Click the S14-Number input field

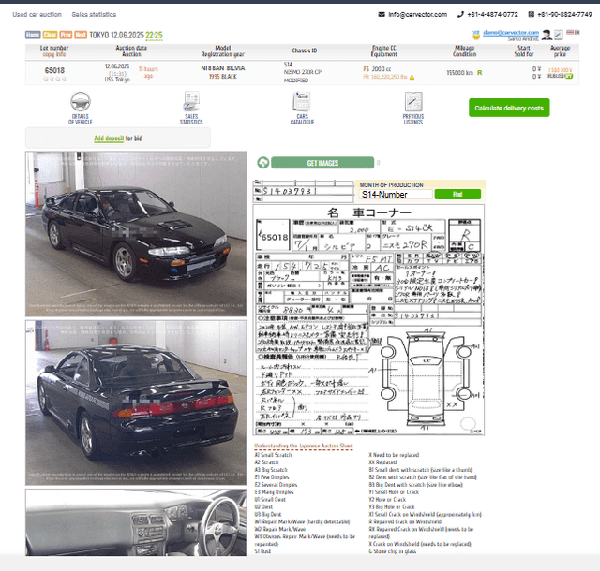pos(396,194)
